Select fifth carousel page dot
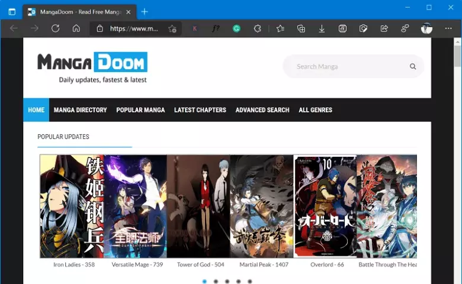Screen dimensions: 462x284 click(x=249, y=282)
